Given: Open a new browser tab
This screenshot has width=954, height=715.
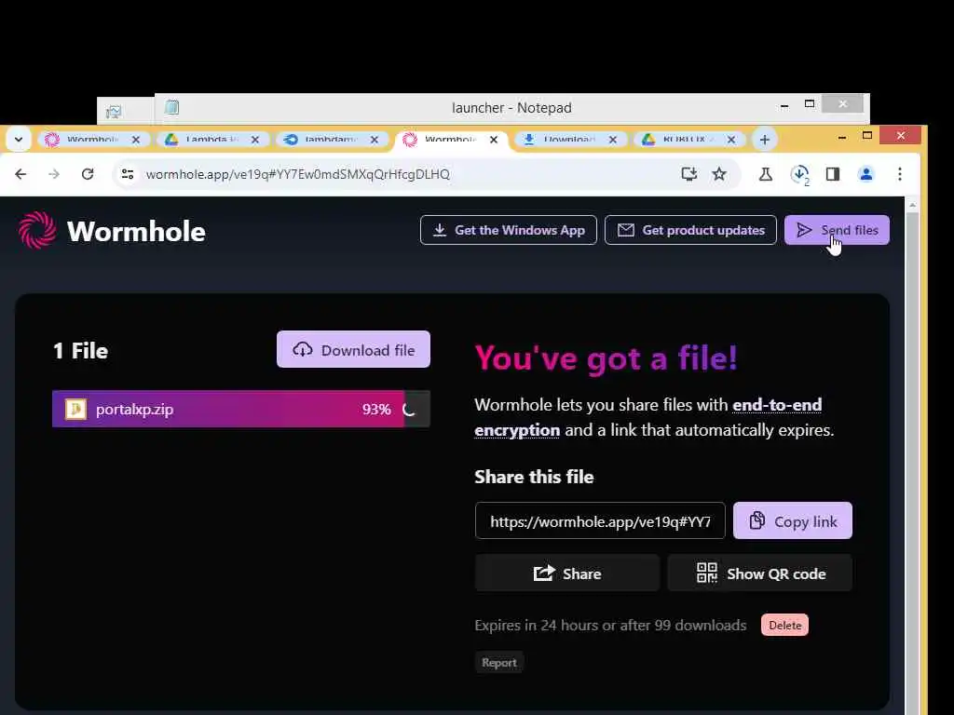Looking at the screenshot, I should tap(765, 140).
